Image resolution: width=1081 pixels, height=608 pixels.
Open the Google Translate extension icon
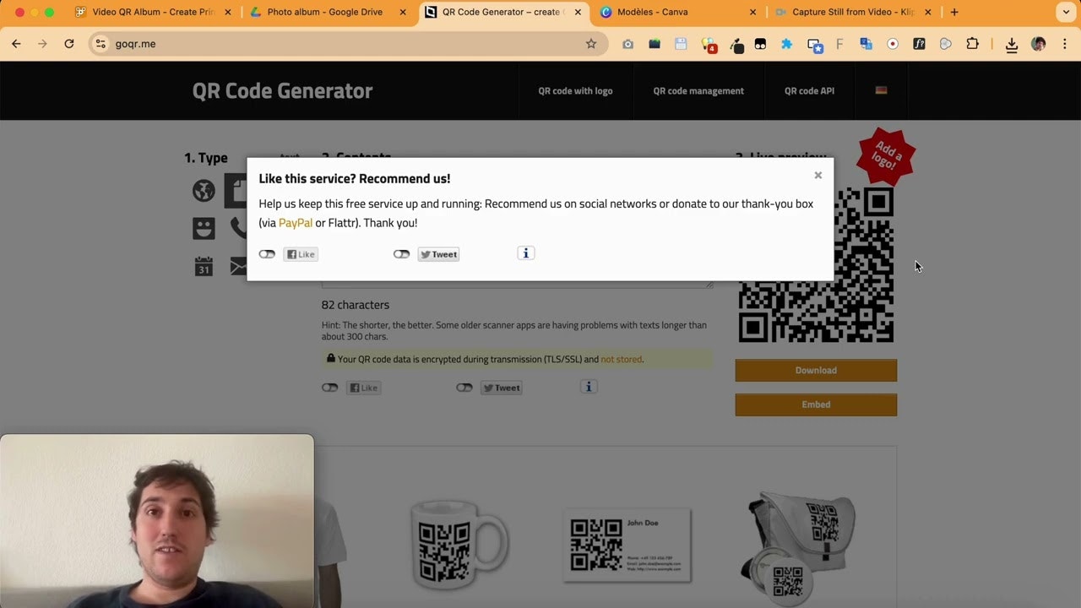click(x=866, y=44)
